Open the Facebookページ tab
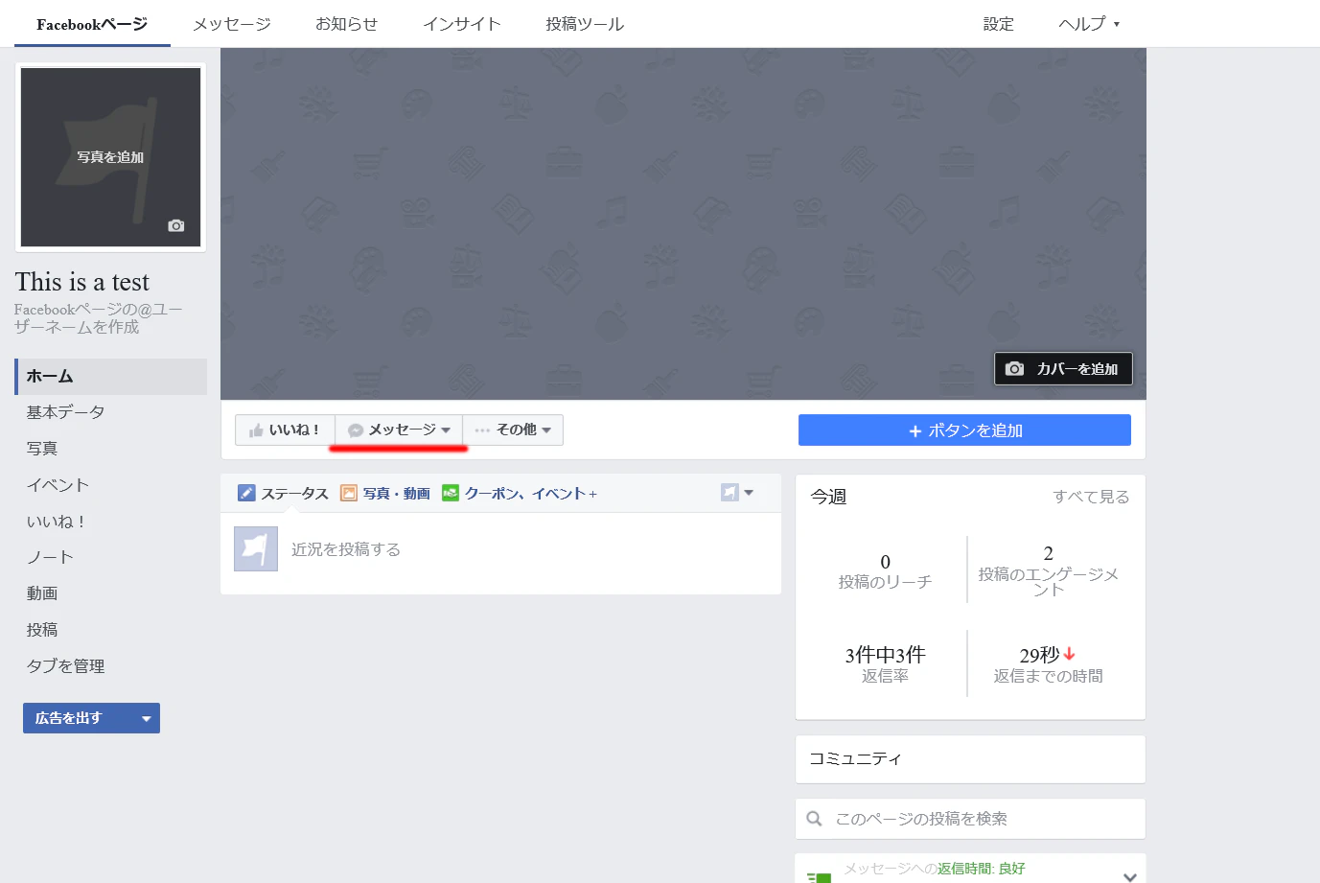The width and height of the screenshot is (1320, 883). click(x=92, y=24)
